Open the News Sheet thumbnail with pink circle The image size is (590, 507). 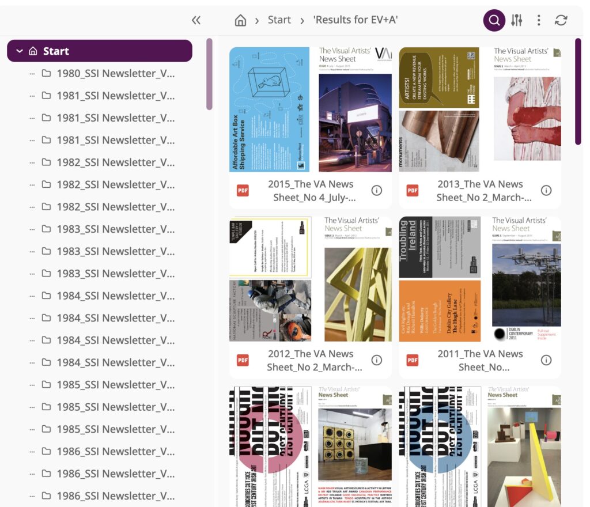[x=311, y=447]
